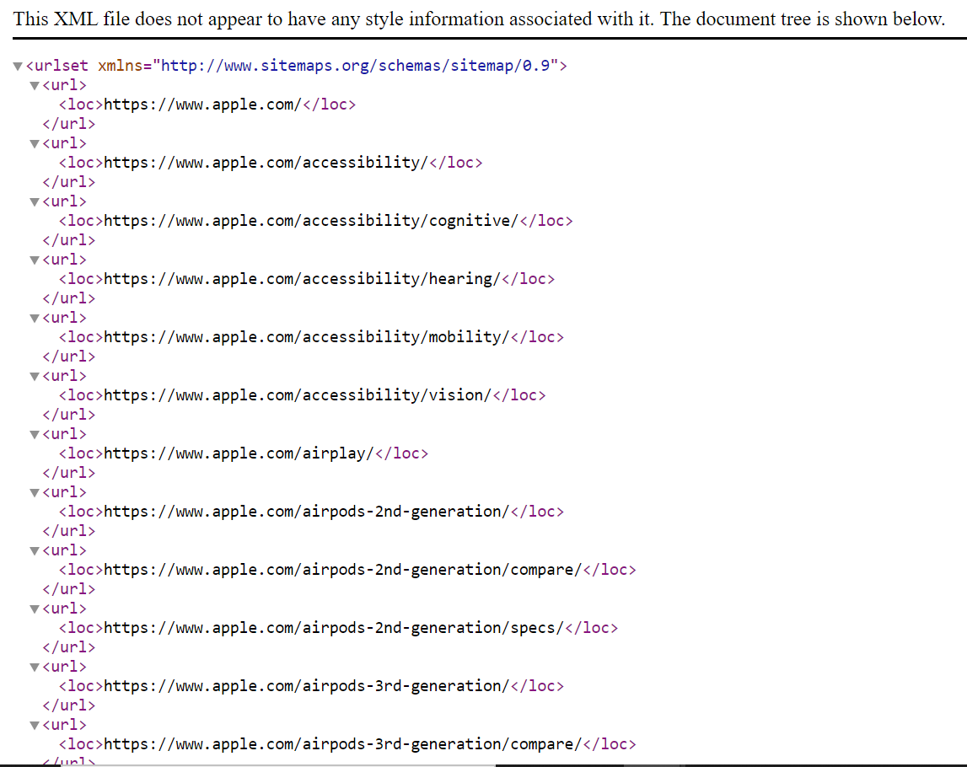Collapse the url node containing https://www.apple.com/
The height and width of the screenshot is (767, 967).
[35, 86]
